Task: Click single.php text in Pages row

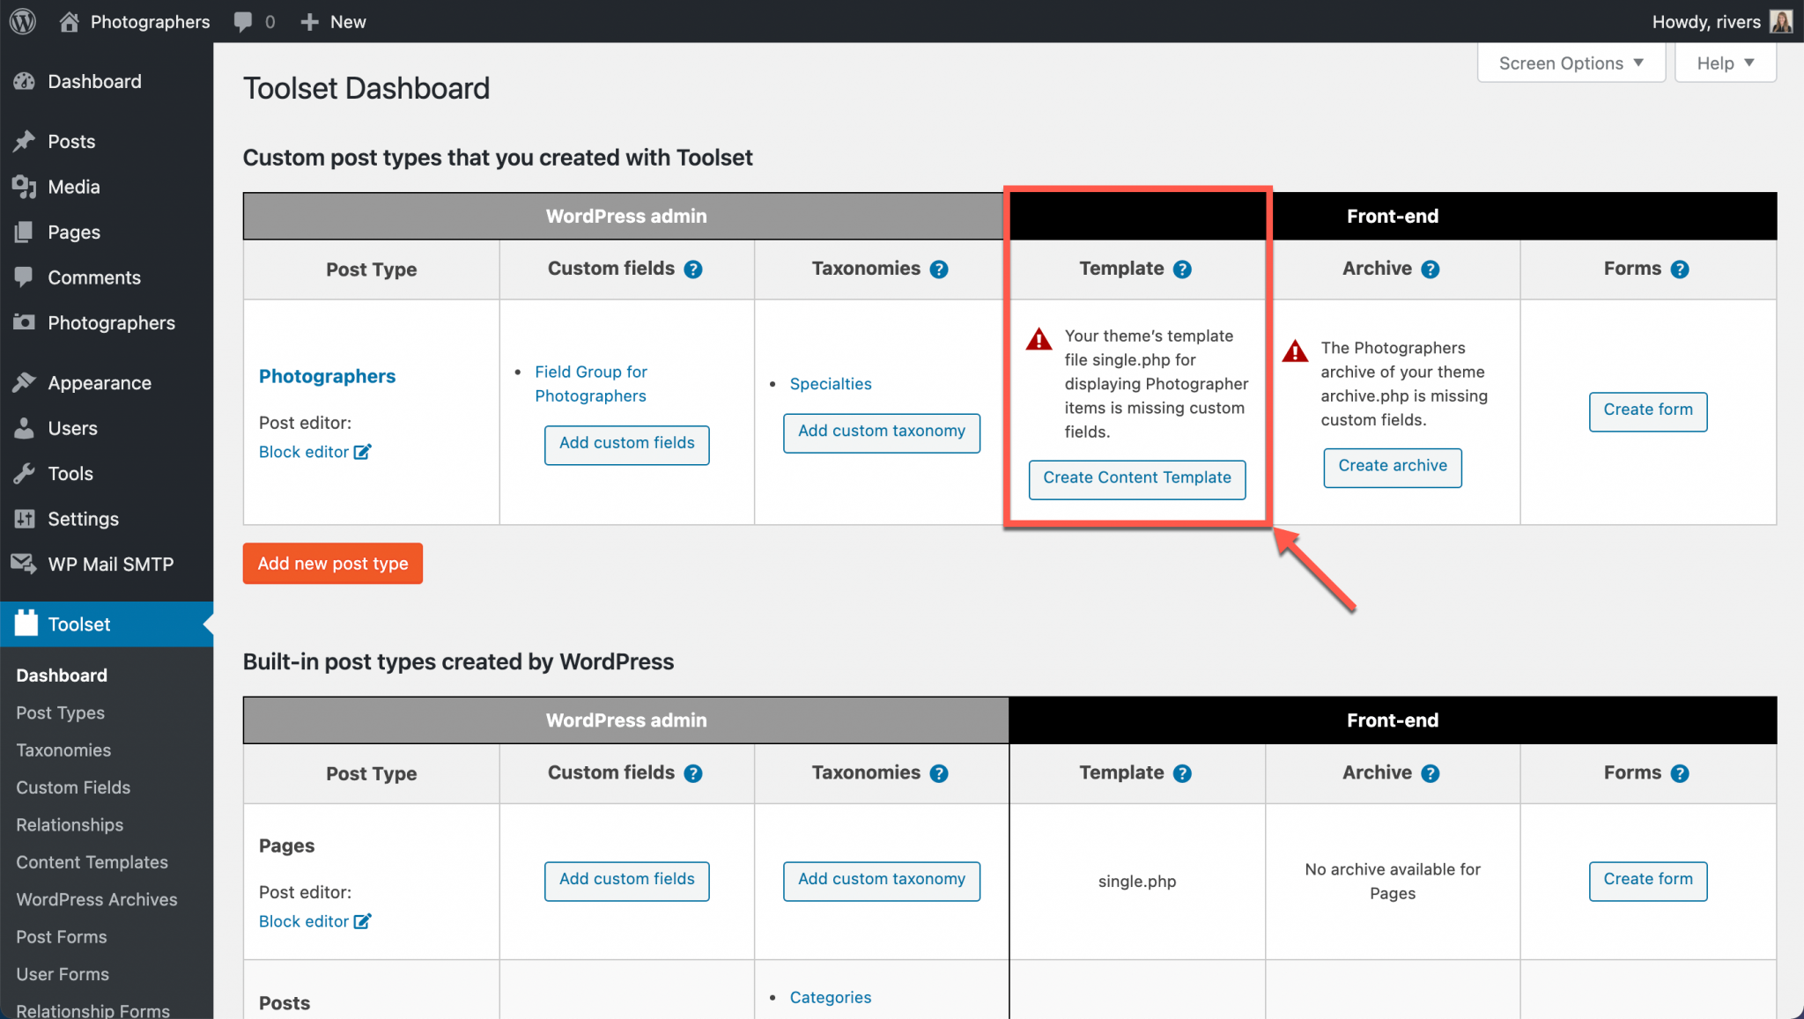Action: pyautogui.click(x=1137, y=882)
